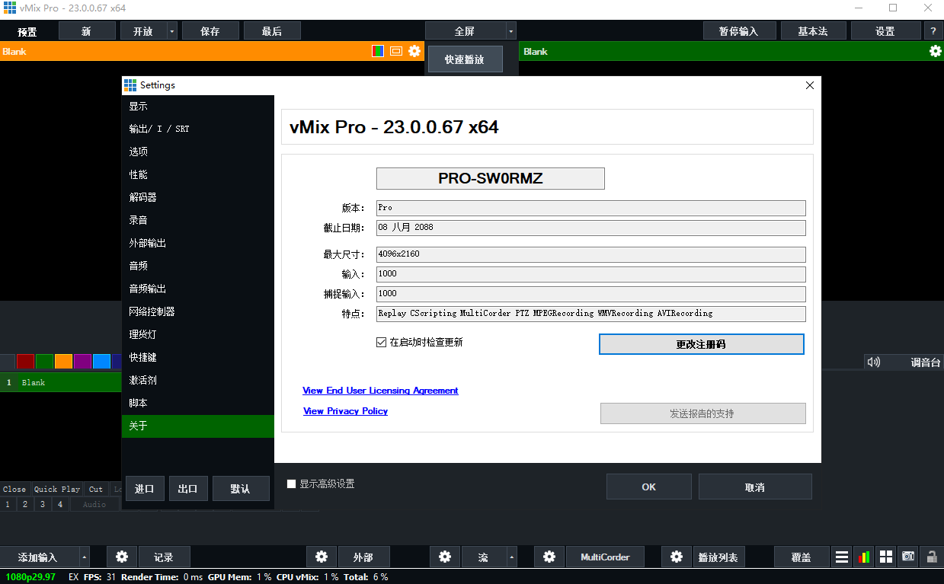Enable 显示高级设置 checkbox
This screenshot has height=584, width=944.
[291, 483]
